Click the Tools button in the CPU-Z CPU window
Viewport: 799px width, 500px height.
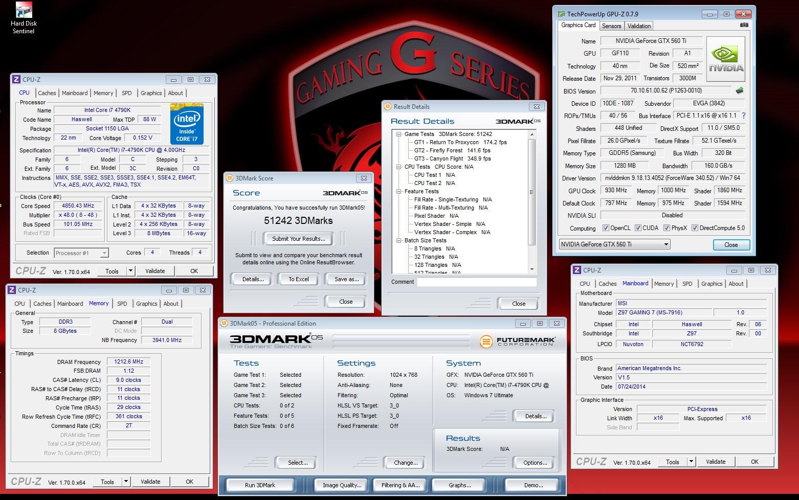(x=112, y=271)
